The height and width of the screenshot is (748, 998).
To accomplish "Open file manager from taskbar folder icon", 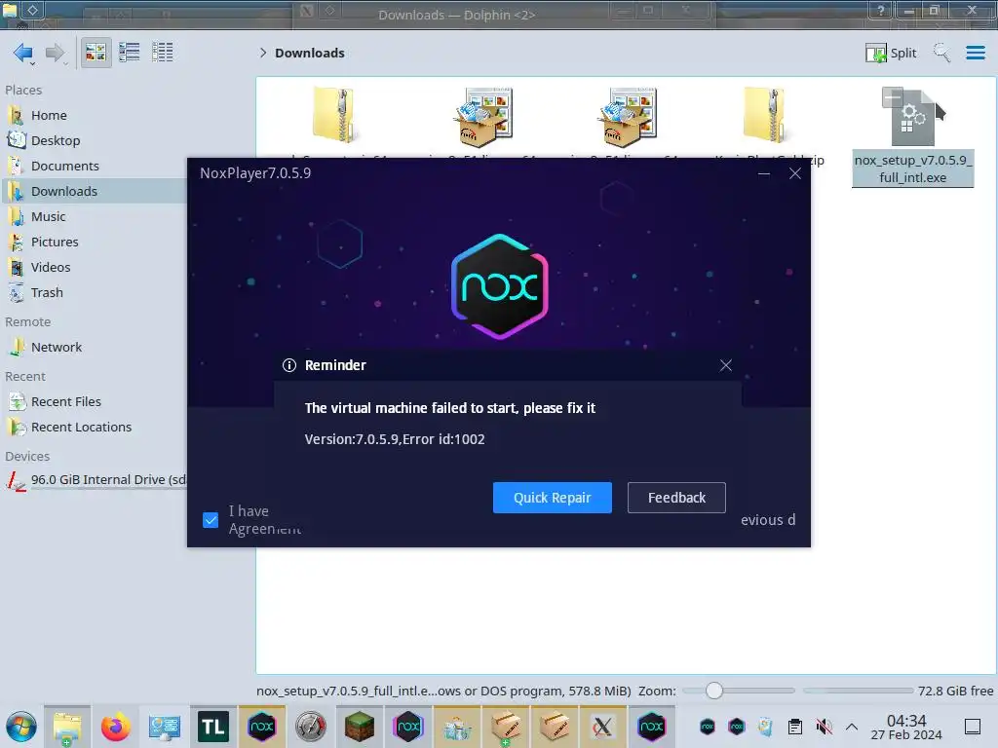I will (x=67, y=727).
